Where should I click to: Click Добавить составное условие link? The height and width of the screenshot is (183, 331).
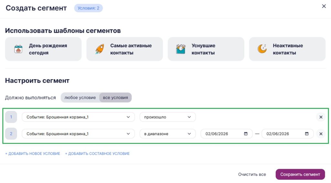tap(97, 154)
